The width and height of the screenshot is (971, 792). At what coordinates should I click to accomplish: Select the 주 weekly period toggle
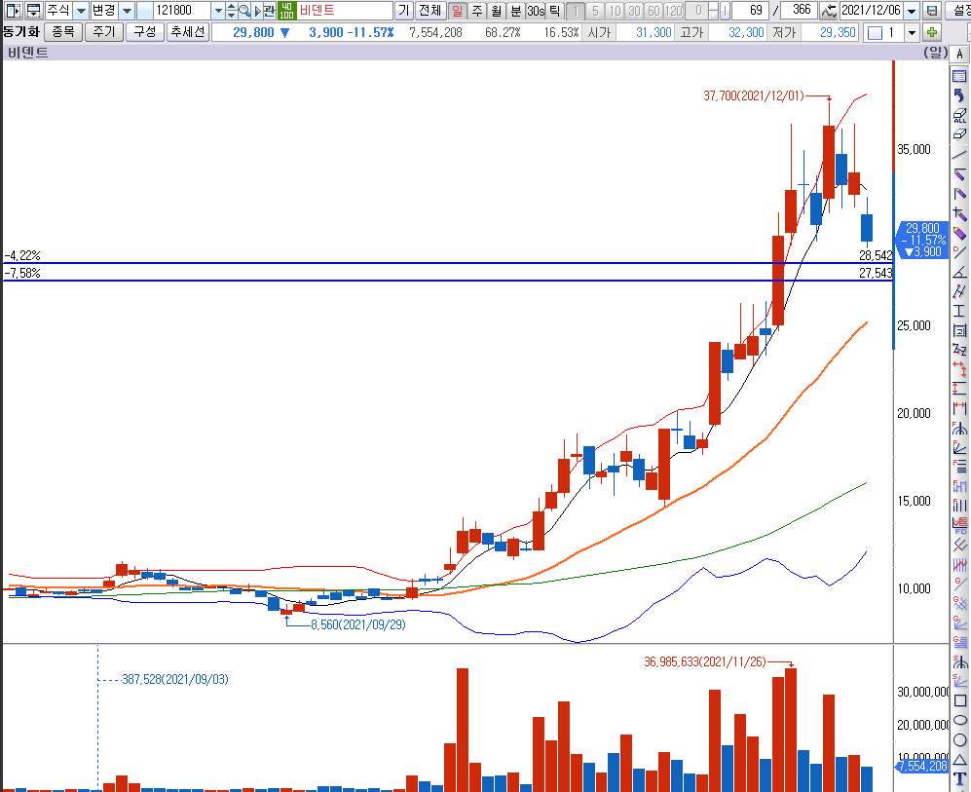click(x=477, y=10)
